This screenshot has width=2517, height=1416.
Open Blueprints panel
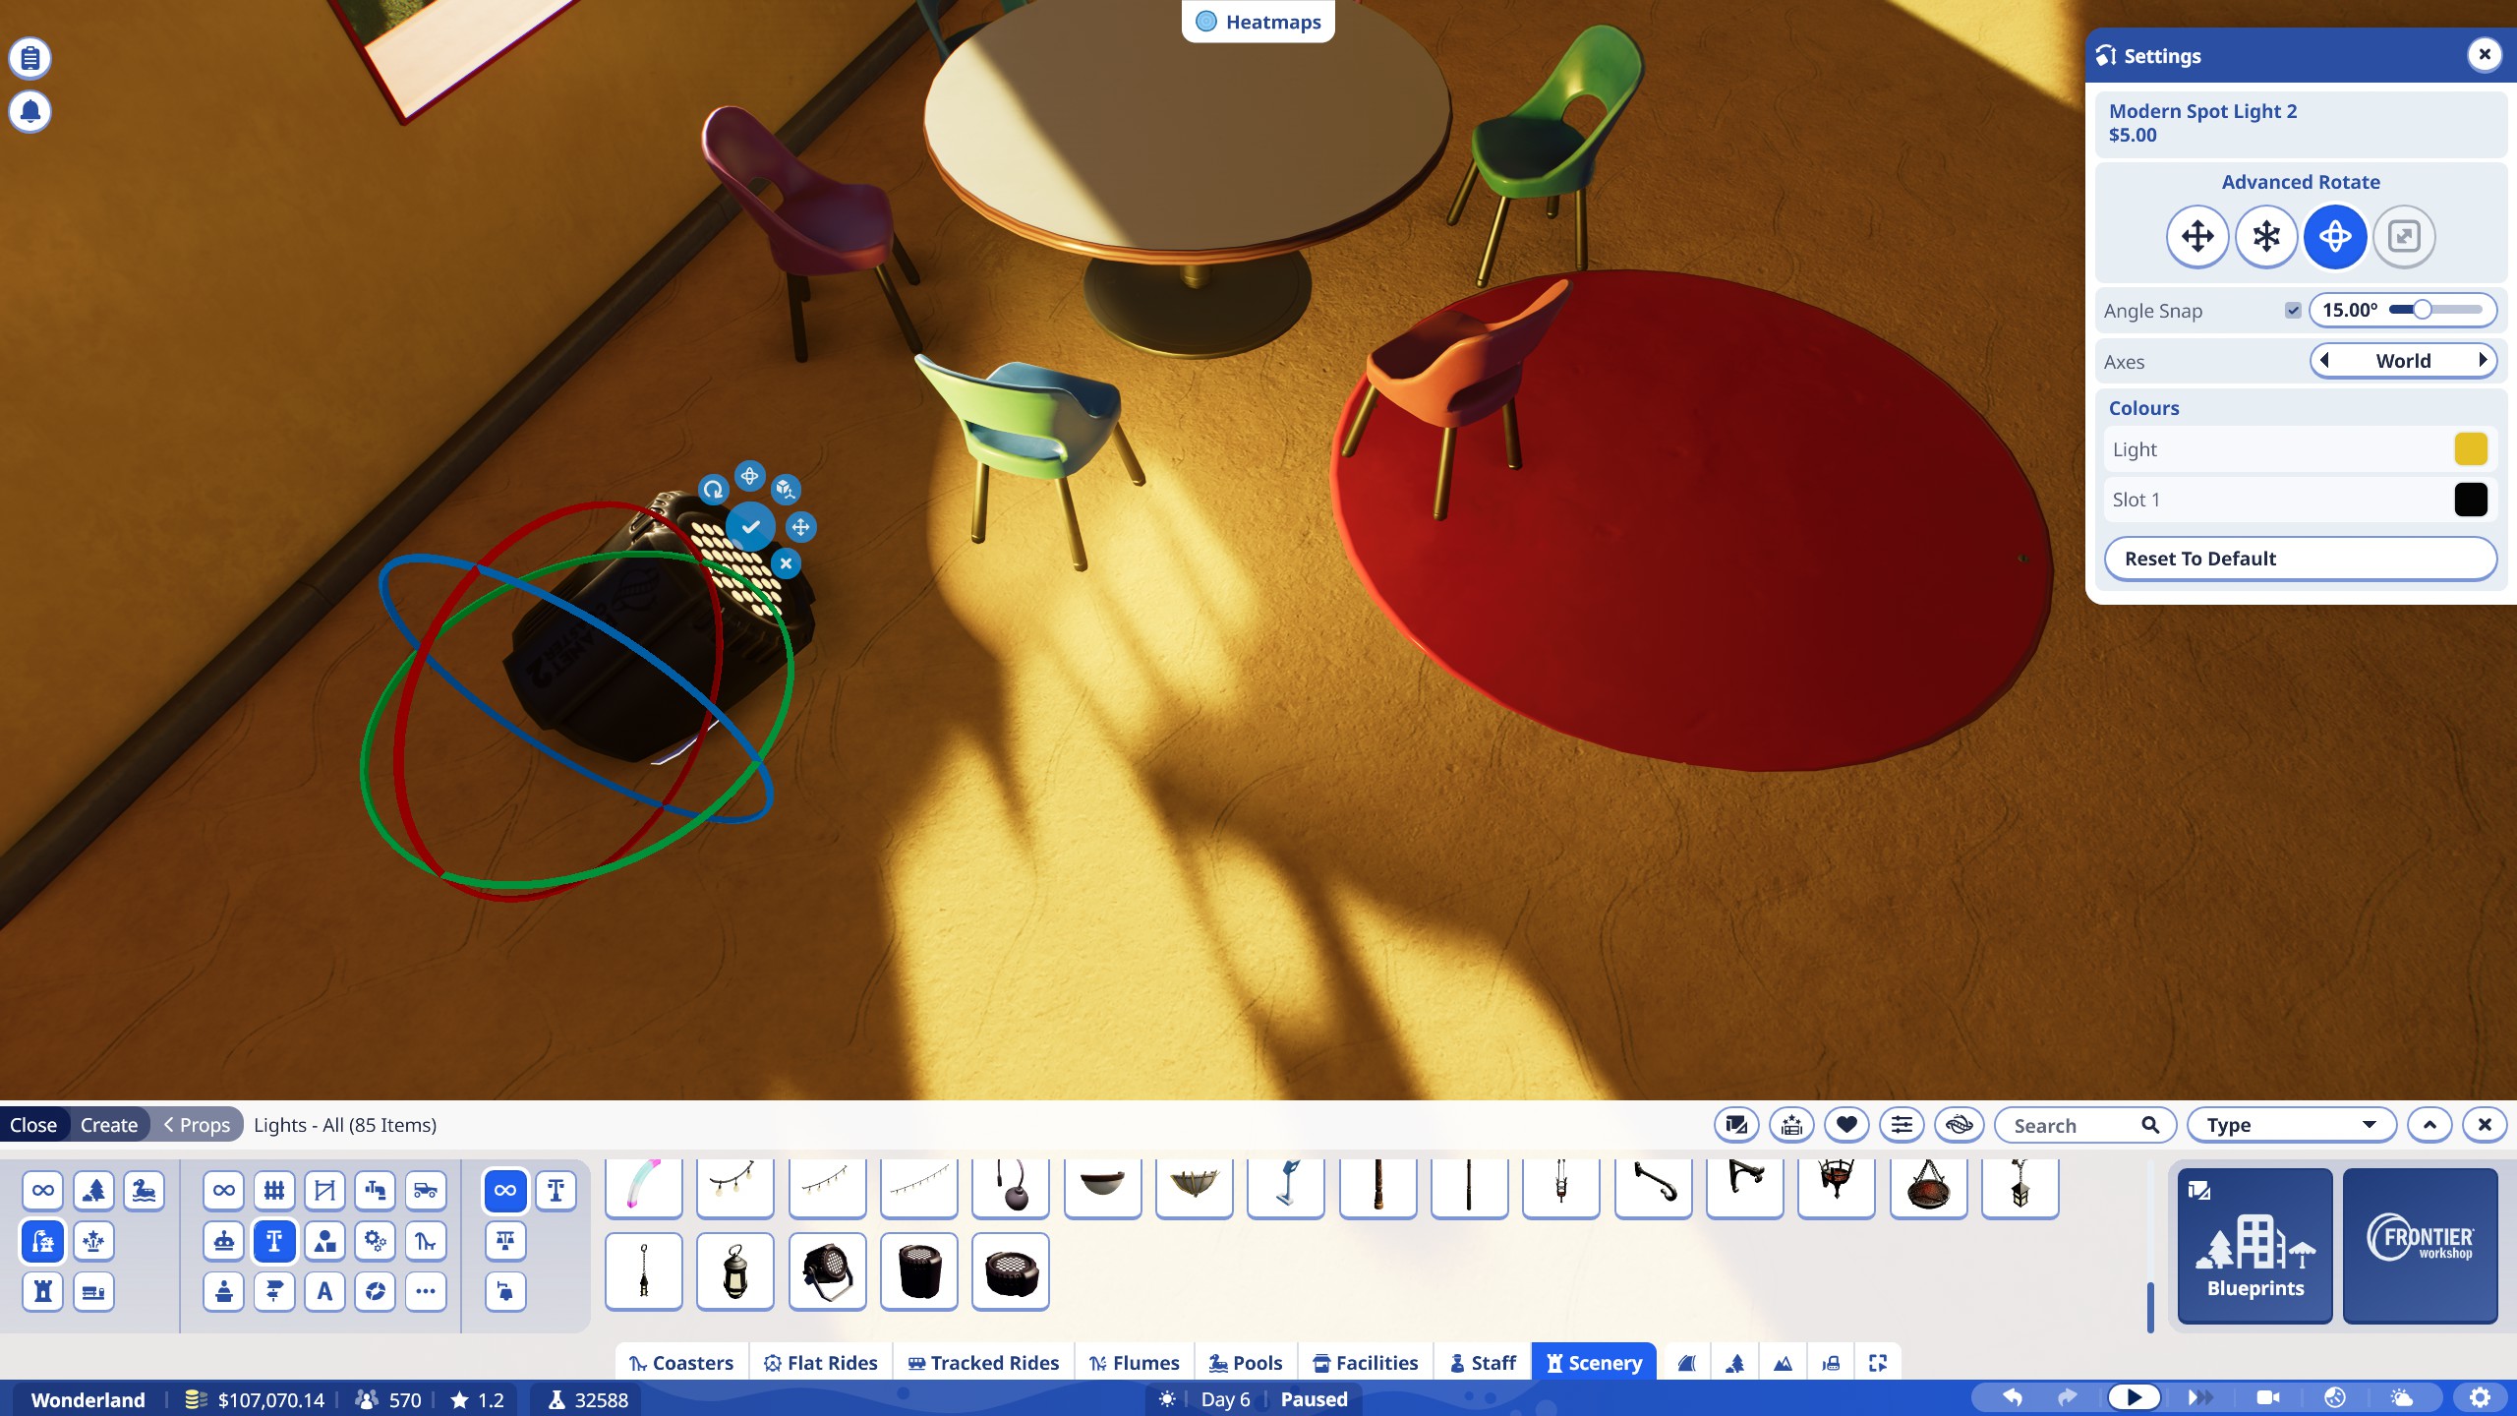2255,1245
